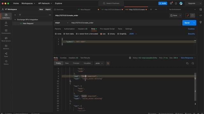Open the environment quick look icon
Screen dimensions: 204x114
[x=200, y=9]
